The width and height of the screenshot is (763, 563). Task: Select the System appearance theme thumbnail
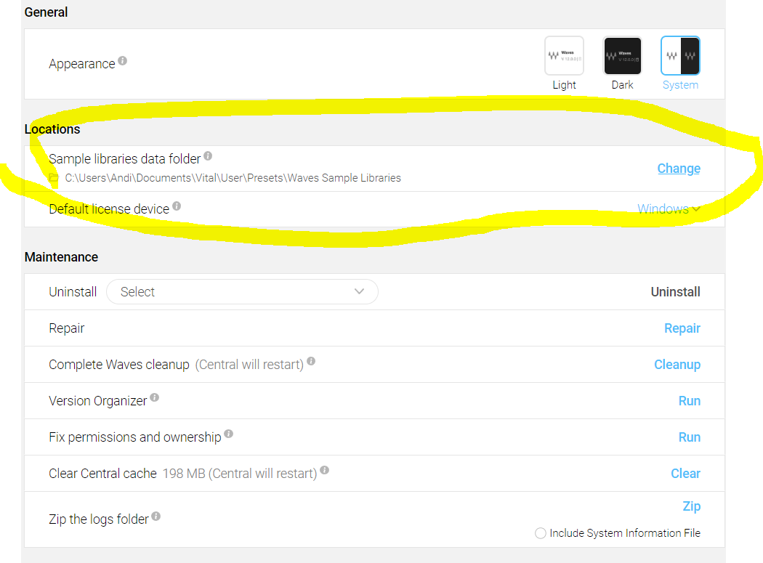680,55
